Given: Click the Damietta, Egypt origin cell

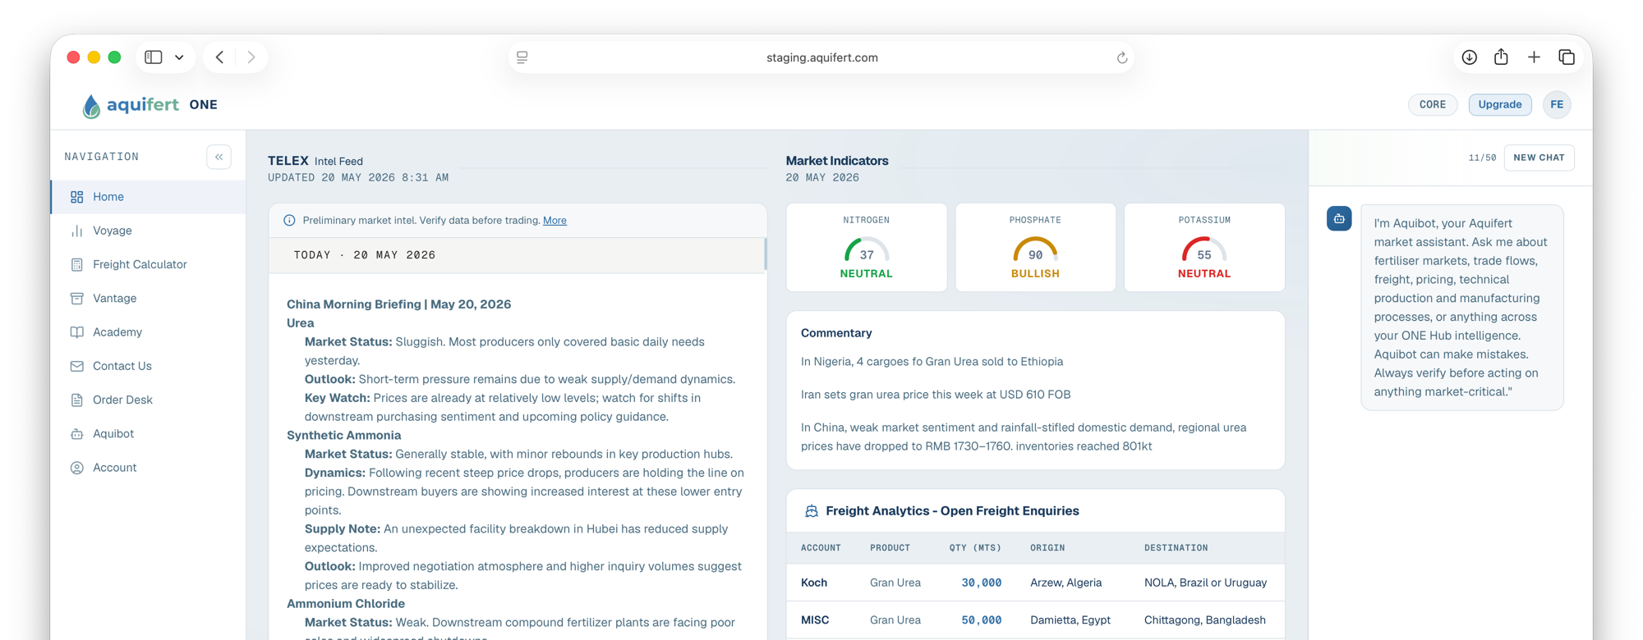Looking at the screenshot, I should (x=1070, y=620).
